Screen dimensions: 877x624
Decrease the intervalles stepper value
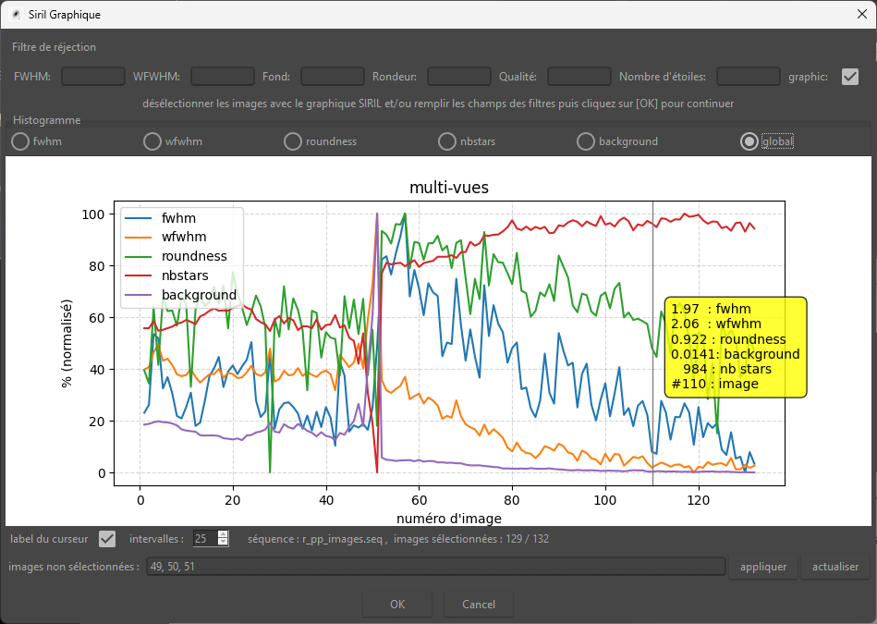[223, 543]
